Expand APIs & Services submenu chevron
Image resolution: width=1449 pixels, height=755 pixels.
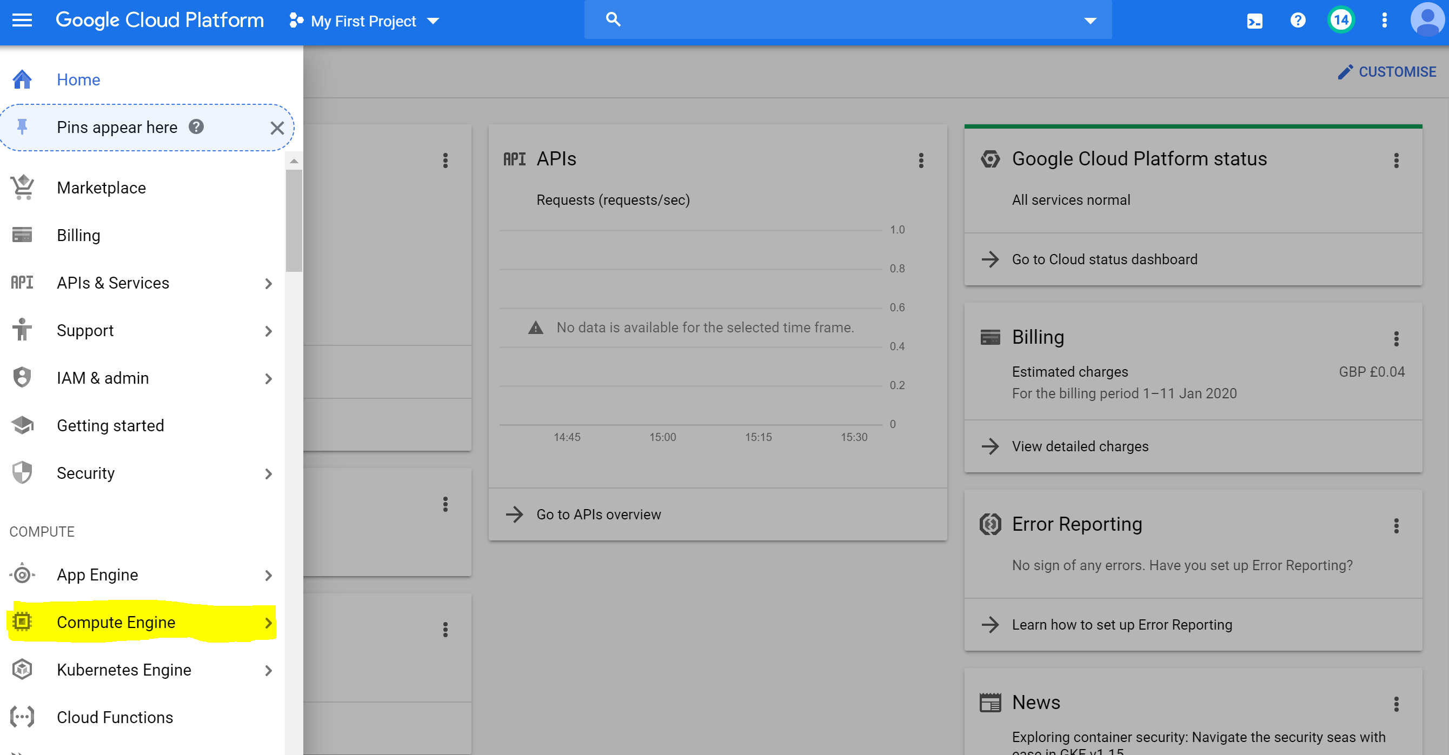point(268,283)
